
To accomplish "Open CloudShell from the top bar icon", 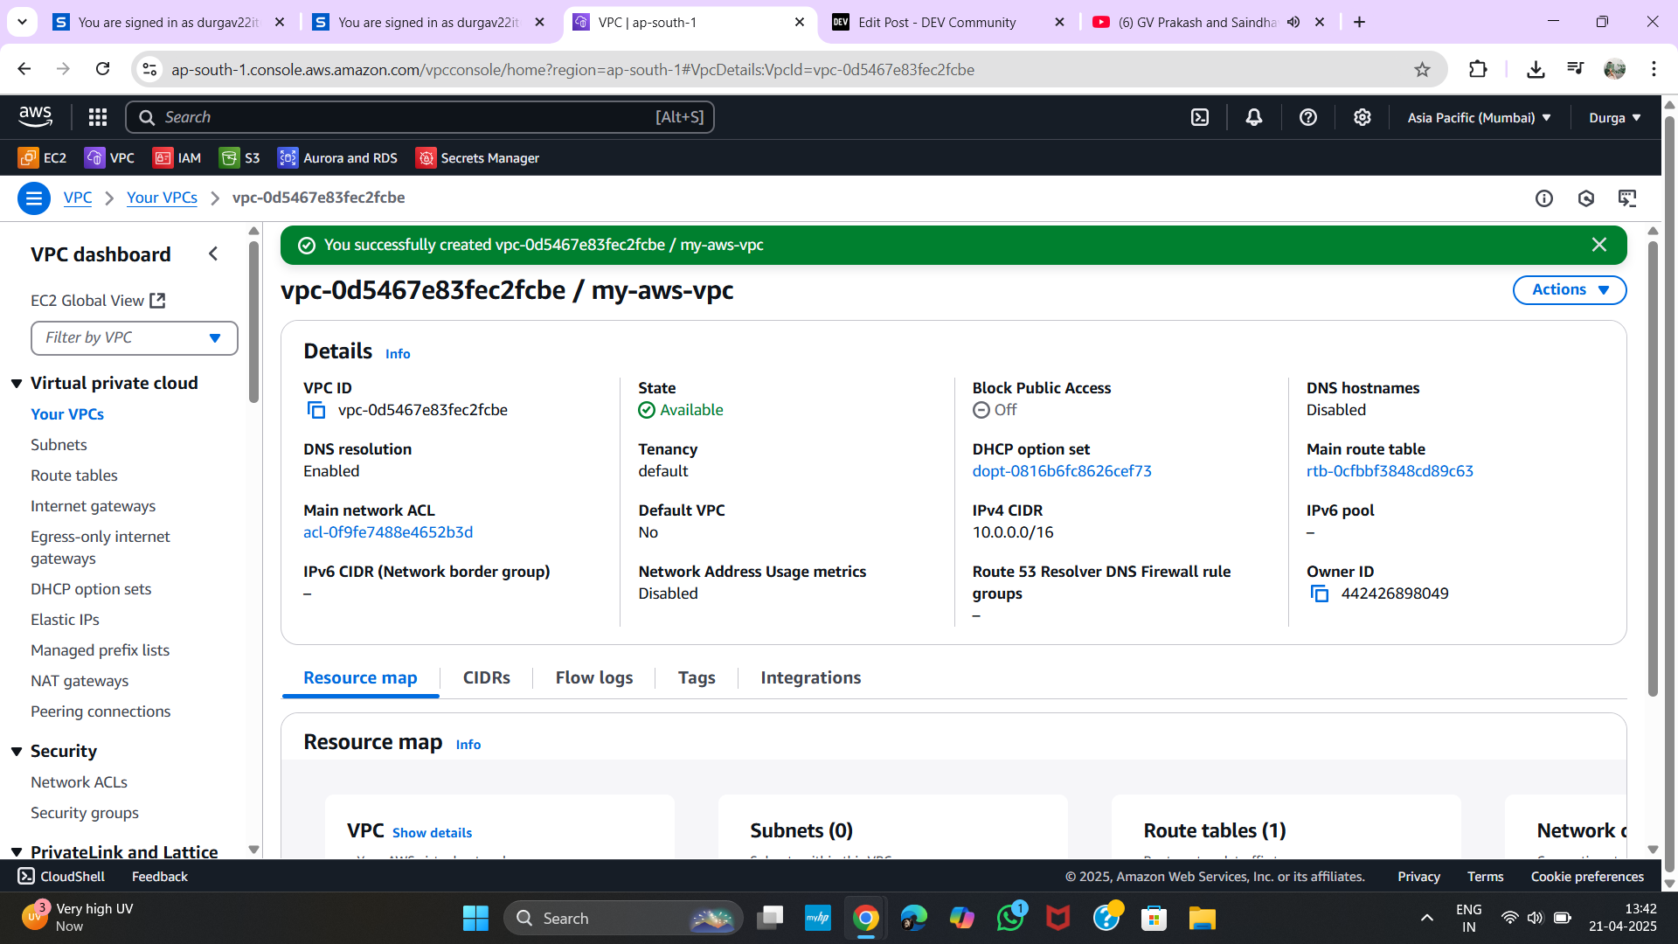I will 1200,117.
